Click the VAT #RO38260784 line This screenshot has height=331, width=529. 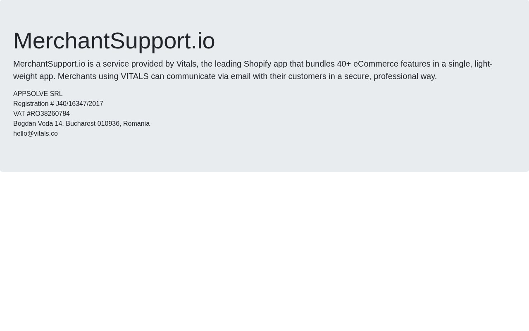click(41, 113)
